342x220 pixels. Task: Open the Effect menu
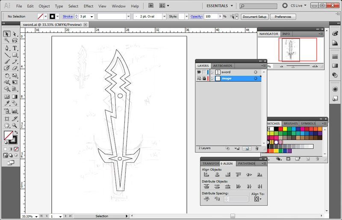tap(88, 6)
